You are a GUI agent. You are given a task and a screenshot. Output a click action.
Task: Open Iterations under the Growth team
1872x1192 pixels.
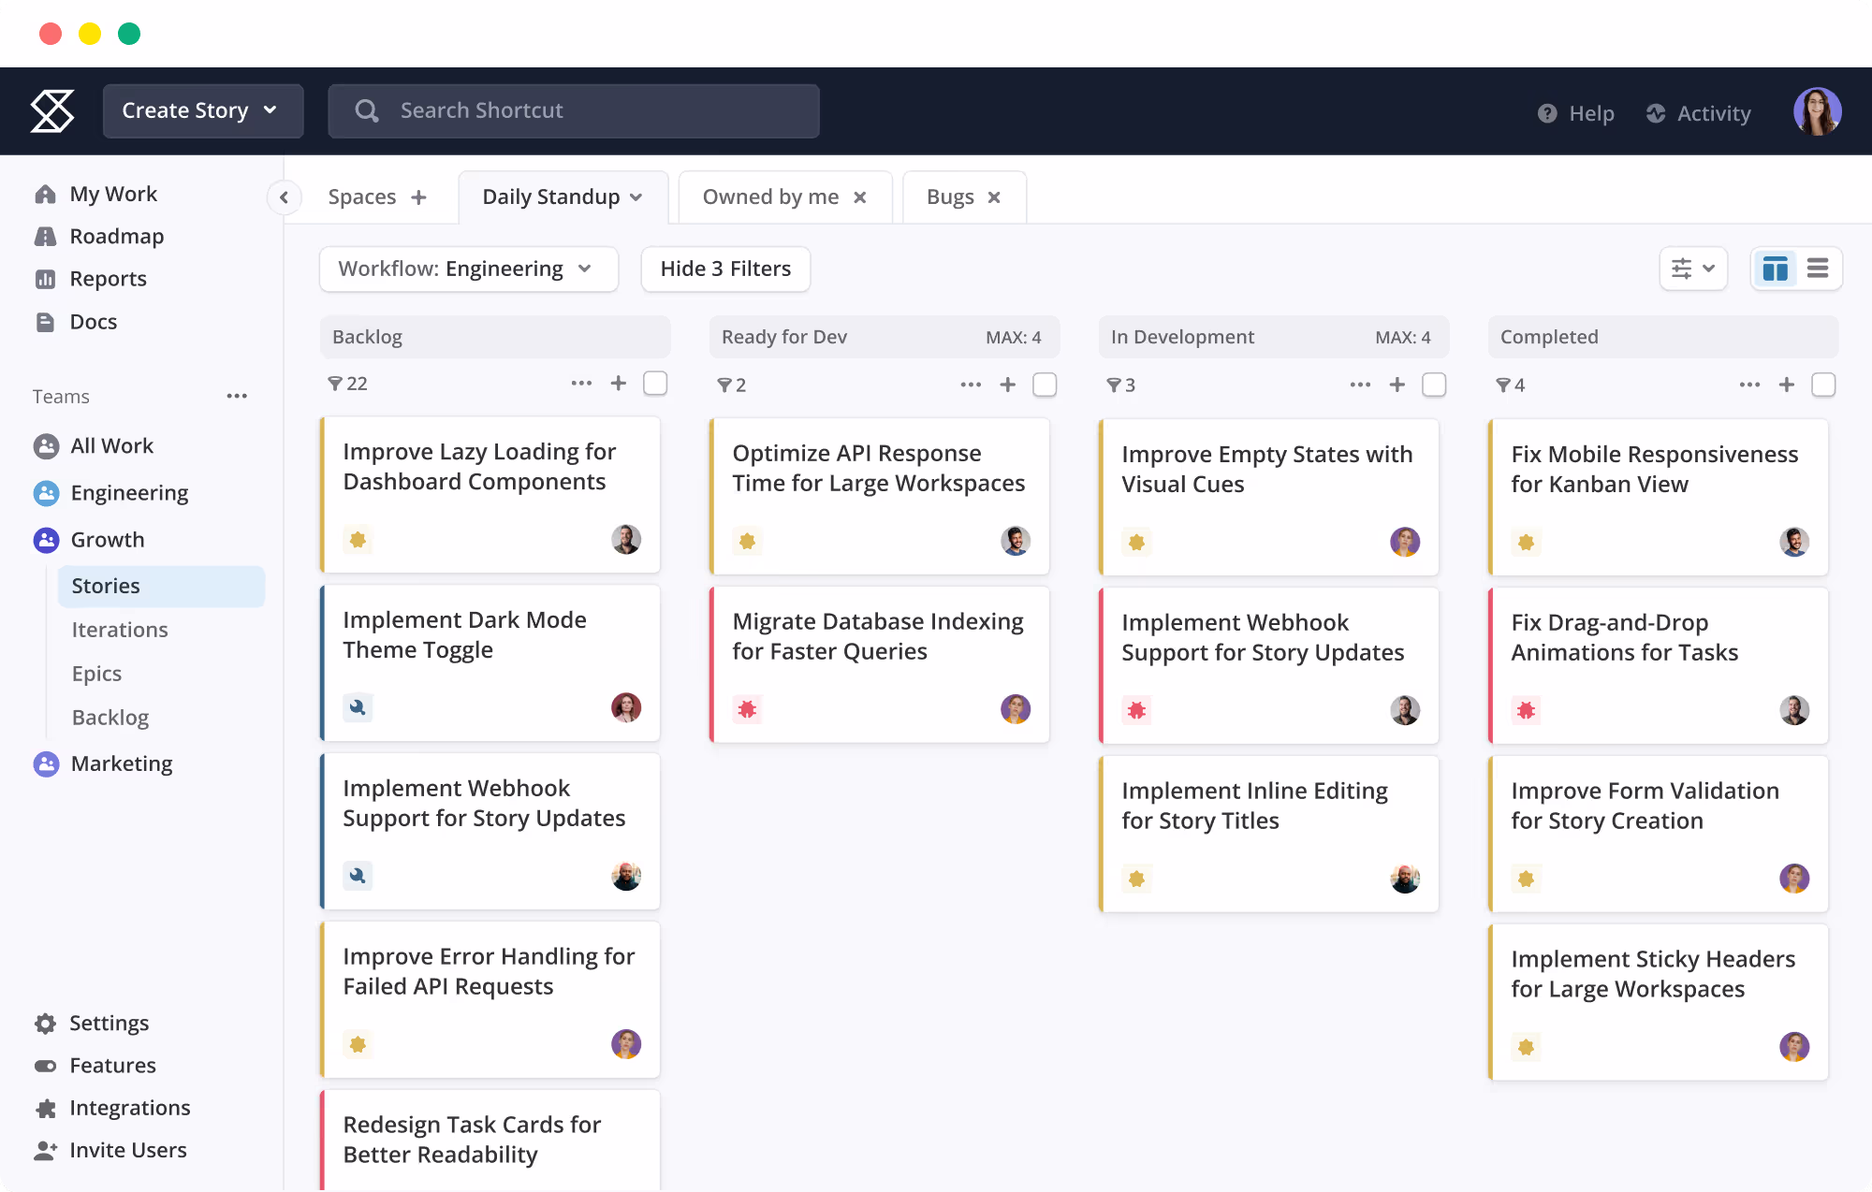click(120, 630)
